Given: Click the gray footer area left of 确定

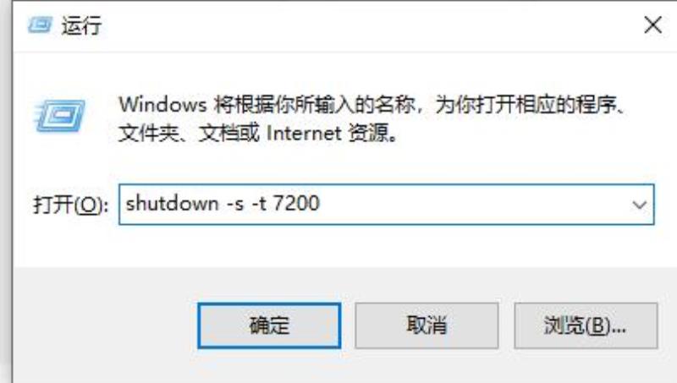Looking at the screenshot, I should pos(103,326).
